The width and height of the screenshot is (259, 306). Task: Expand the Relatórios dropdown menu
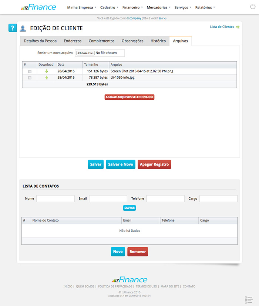point(205,7)
